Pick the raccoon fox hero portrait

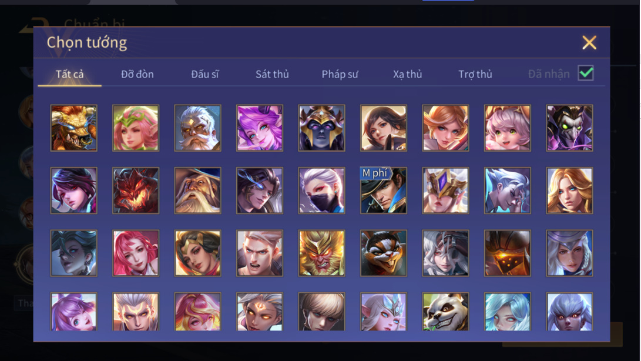(x=384, y=253)
